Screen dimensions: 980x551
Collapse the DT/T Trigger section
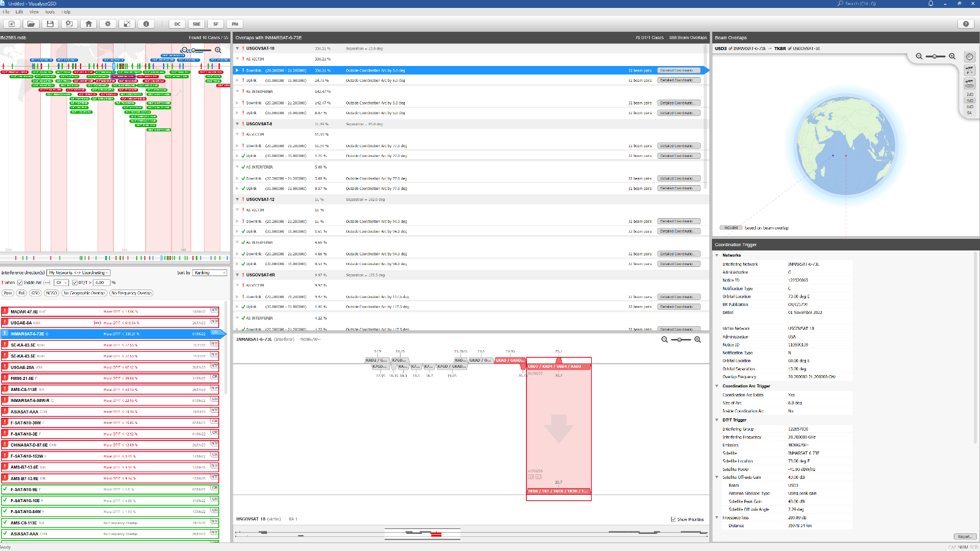[x=717, y=420]
